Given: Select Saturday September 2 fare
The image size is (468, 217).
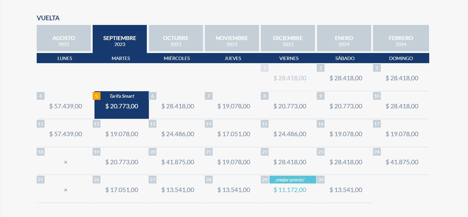Looking at the screenshot, I should (346, 78).
